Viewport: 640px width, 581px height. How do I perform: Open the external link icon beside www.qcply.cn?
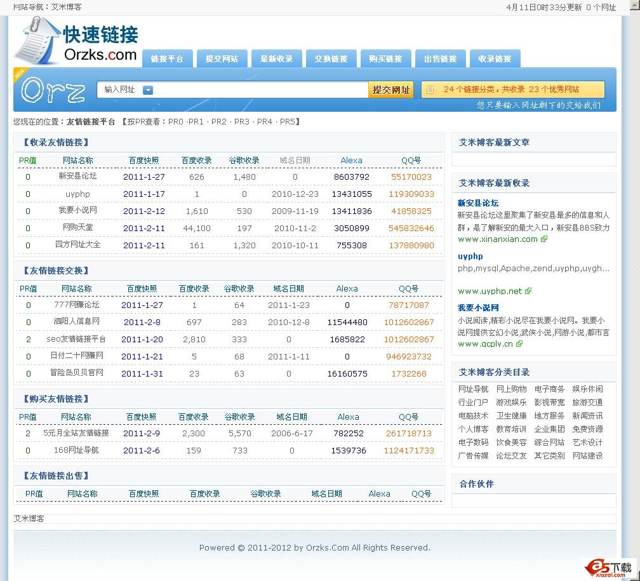pos(519,344)
